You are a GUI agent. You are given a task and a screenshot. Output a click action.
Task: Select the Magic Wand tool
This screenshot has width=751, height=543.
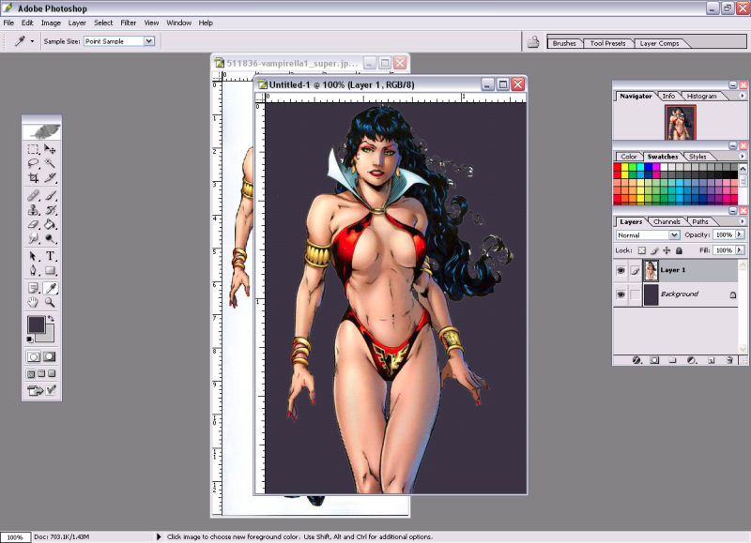[x=50, y=163]
